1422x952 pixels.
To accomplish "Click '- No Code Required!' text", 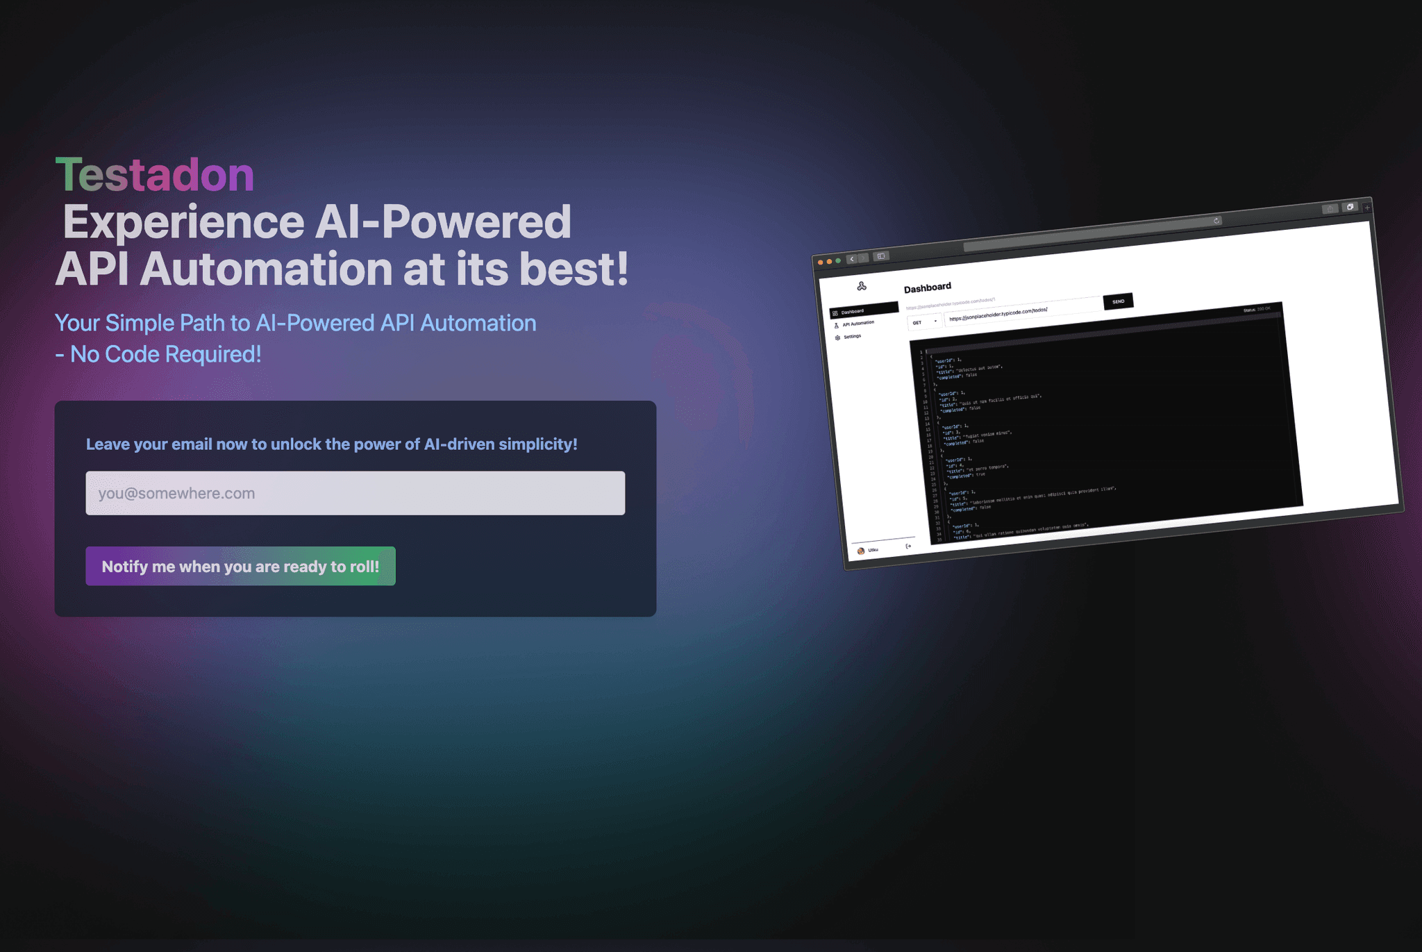I will click(158, 354).
